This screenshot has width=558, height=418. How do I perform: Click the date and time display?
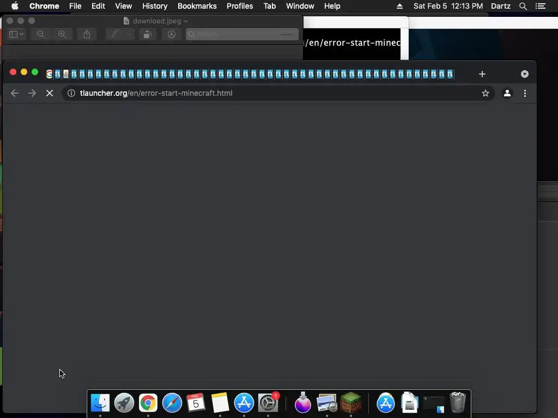point(448,6)
